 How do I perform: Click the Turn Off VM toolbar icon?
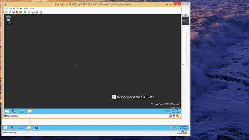[13, 12]
